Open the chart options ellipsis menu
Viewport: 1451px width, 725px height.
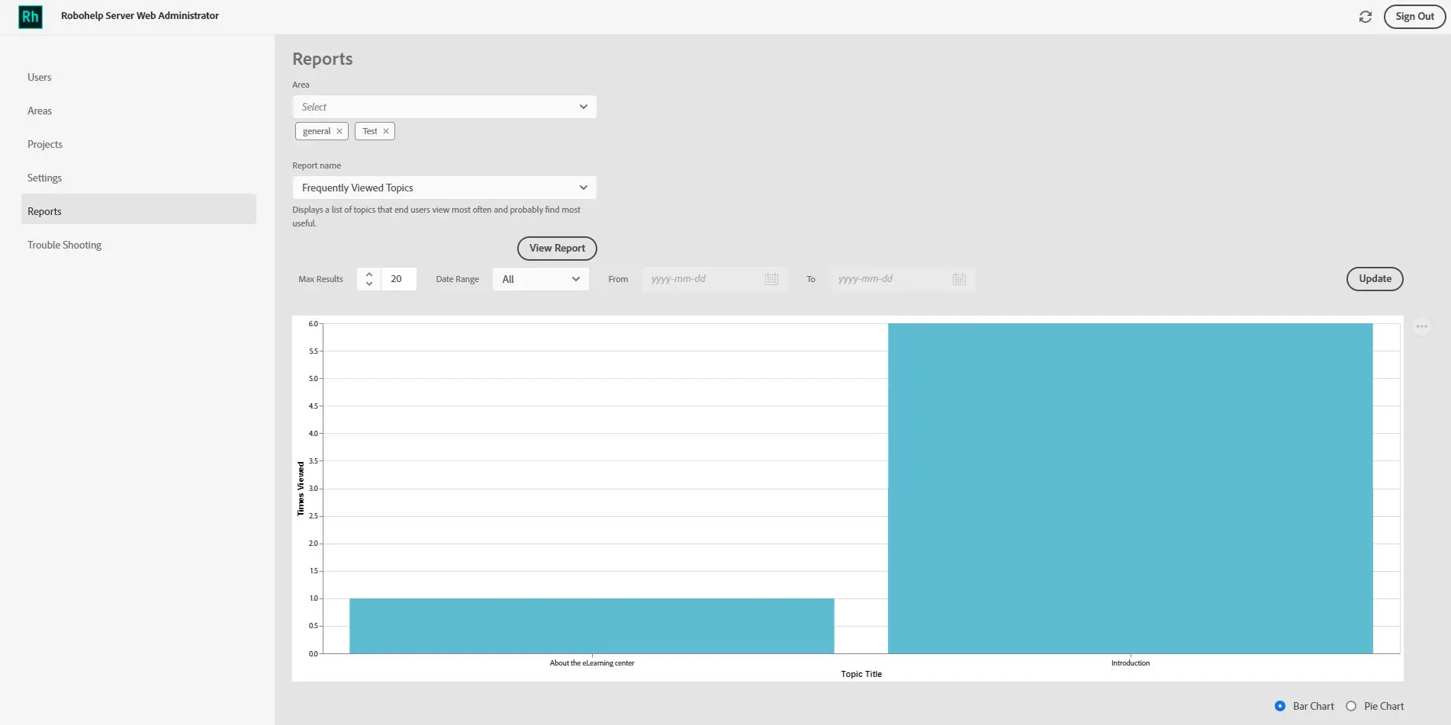point(1421,326)
